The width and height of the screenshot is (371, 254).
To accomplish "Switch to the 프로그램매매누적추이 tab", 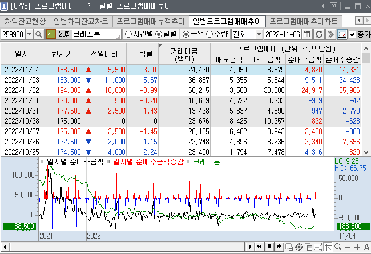I will point(150,21).
